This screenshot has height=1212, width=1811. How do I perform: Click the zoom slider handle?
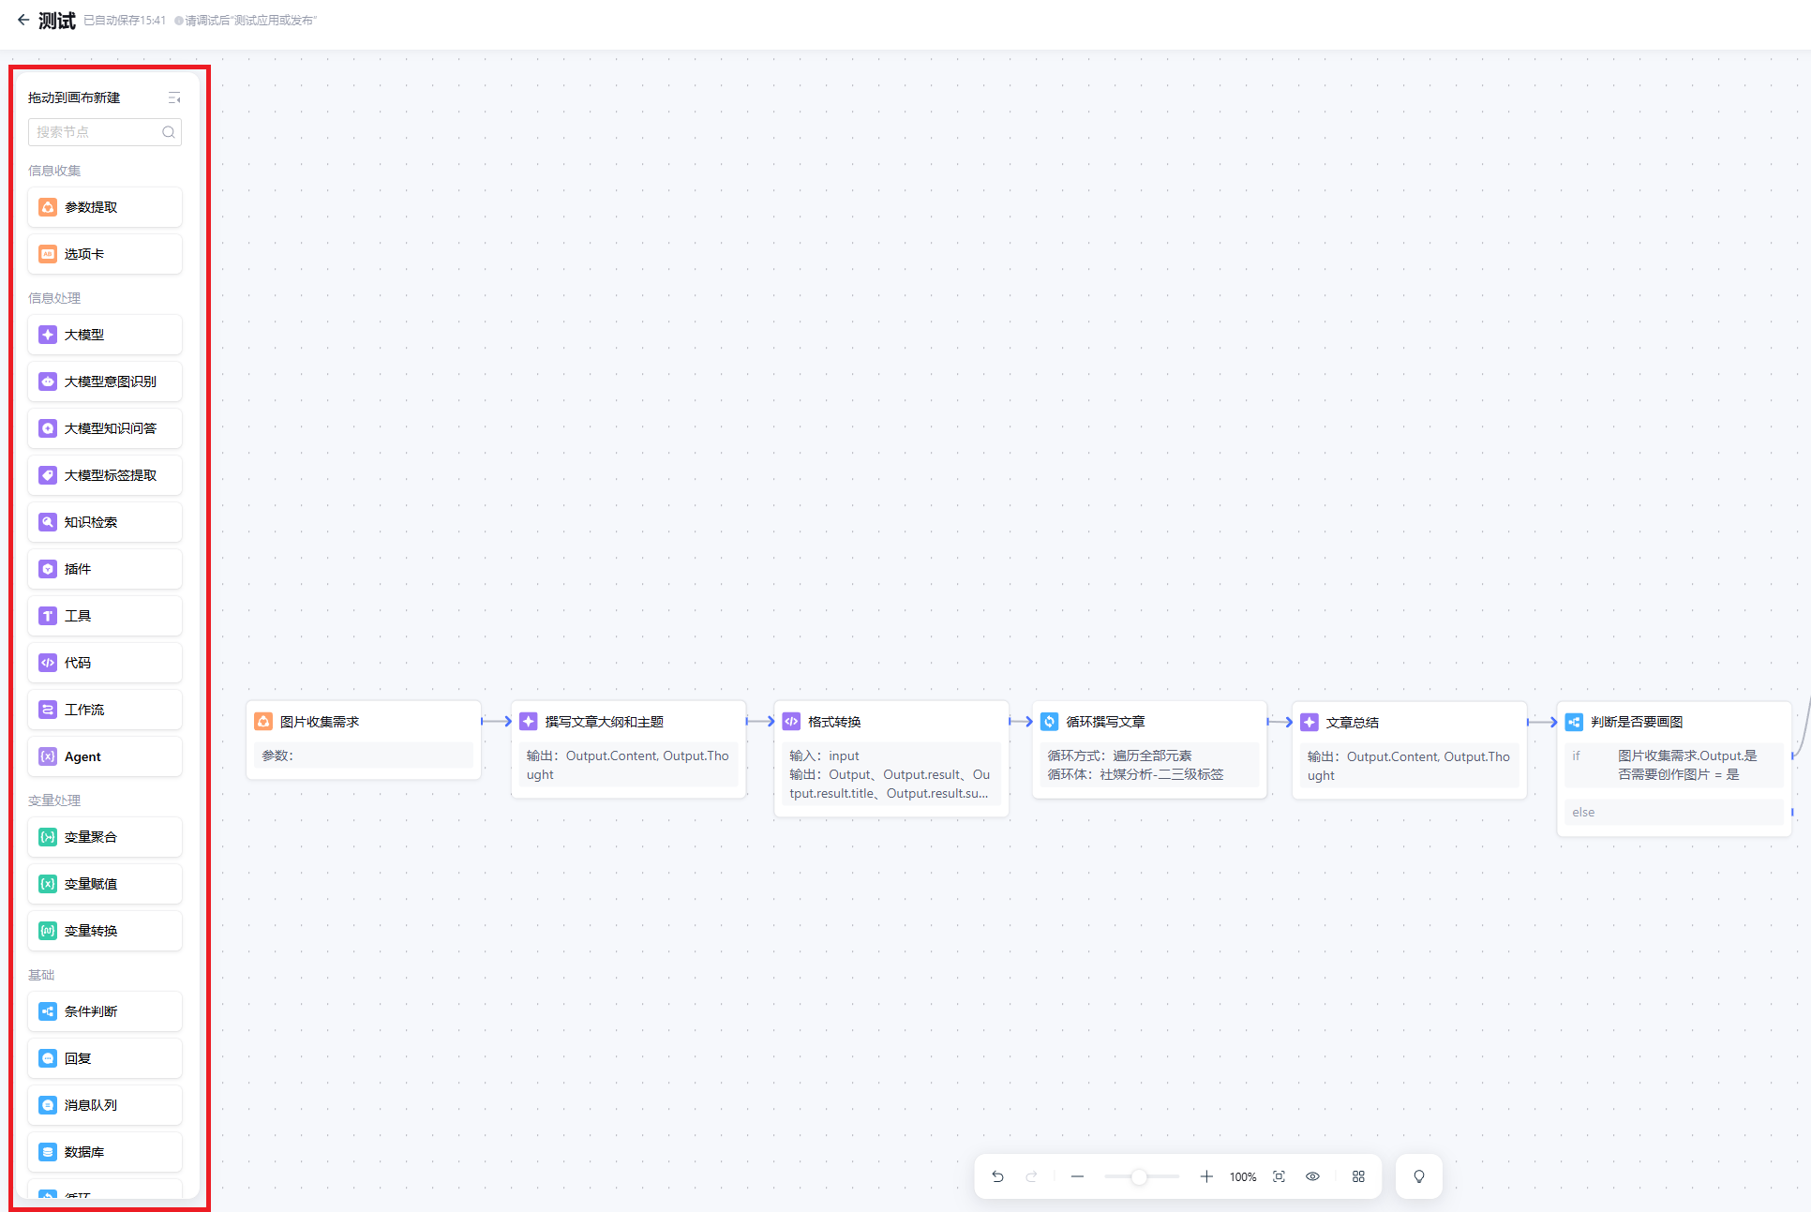pyautogui.click(x=1138, y=1176)
